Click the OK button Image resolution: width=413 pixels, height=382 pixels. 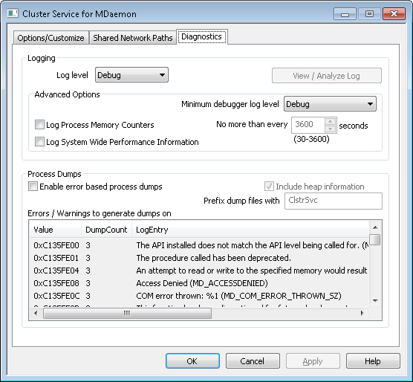pos(192,361)
